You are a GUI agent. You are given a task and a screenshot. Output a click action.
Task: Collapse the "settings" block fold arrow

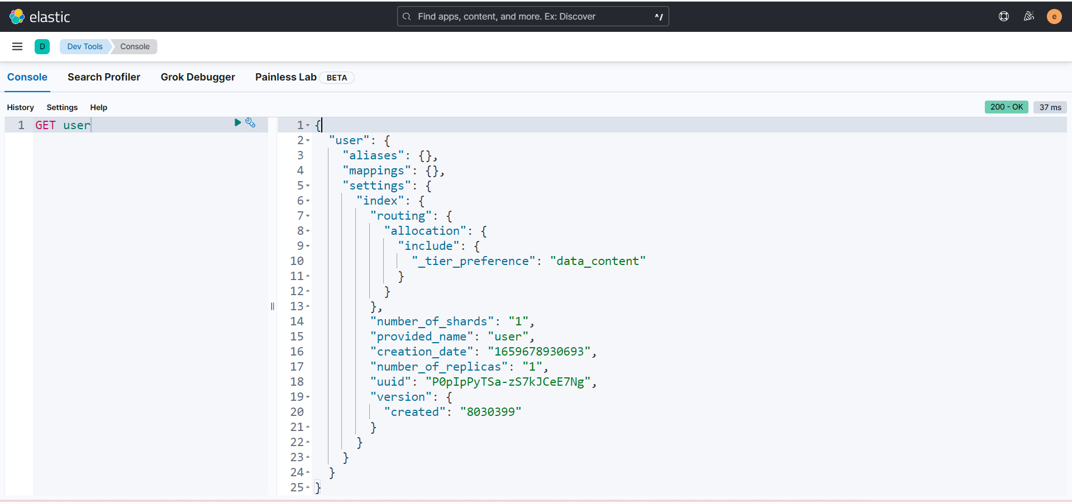(x=308, y=186)
